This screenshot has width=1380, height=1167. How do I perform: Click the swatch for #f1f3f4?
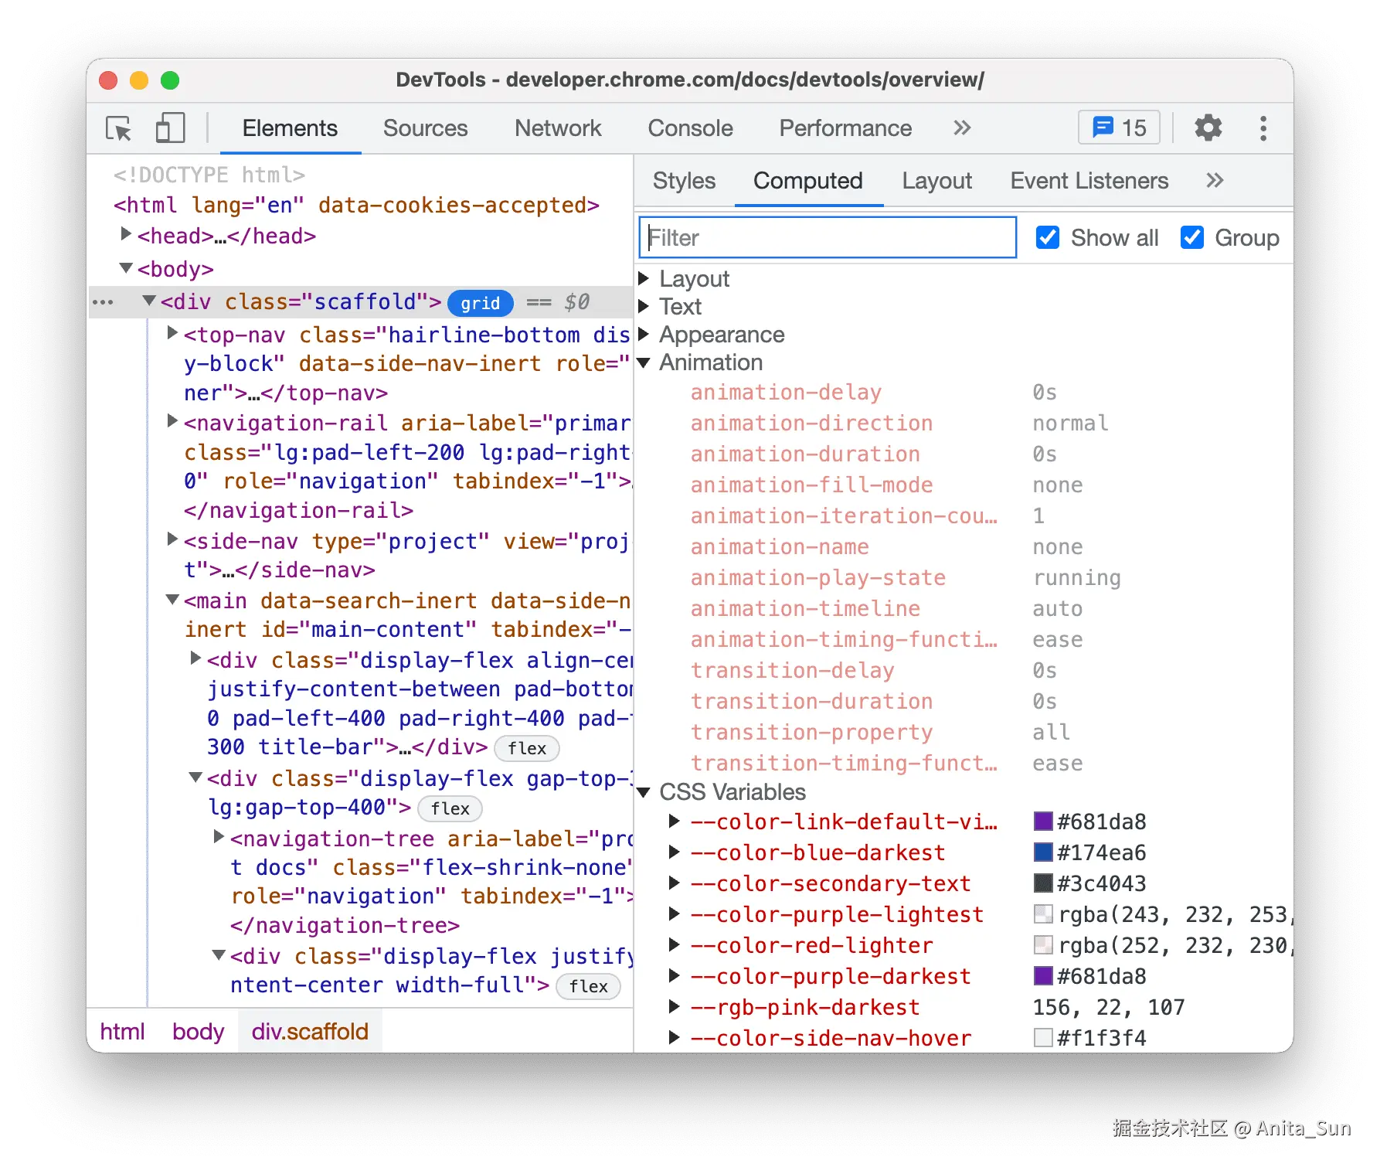point(1043,1037)
